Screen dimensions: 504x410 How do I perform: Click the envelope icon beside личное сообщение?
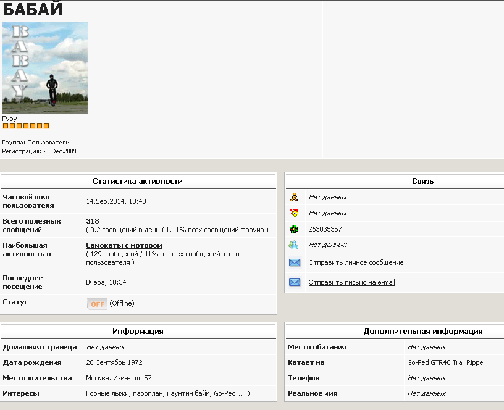click(295, 263)
